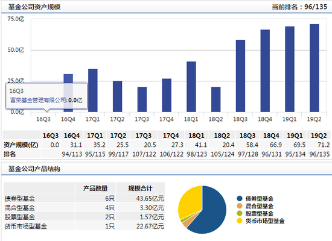Select the 18Q3 bar
The image size is (332, 241).
click(240, 76)
